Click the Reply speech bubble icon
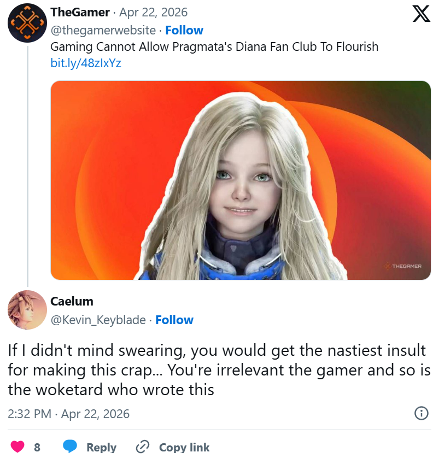The image size is (439, 458). point(70,447)
